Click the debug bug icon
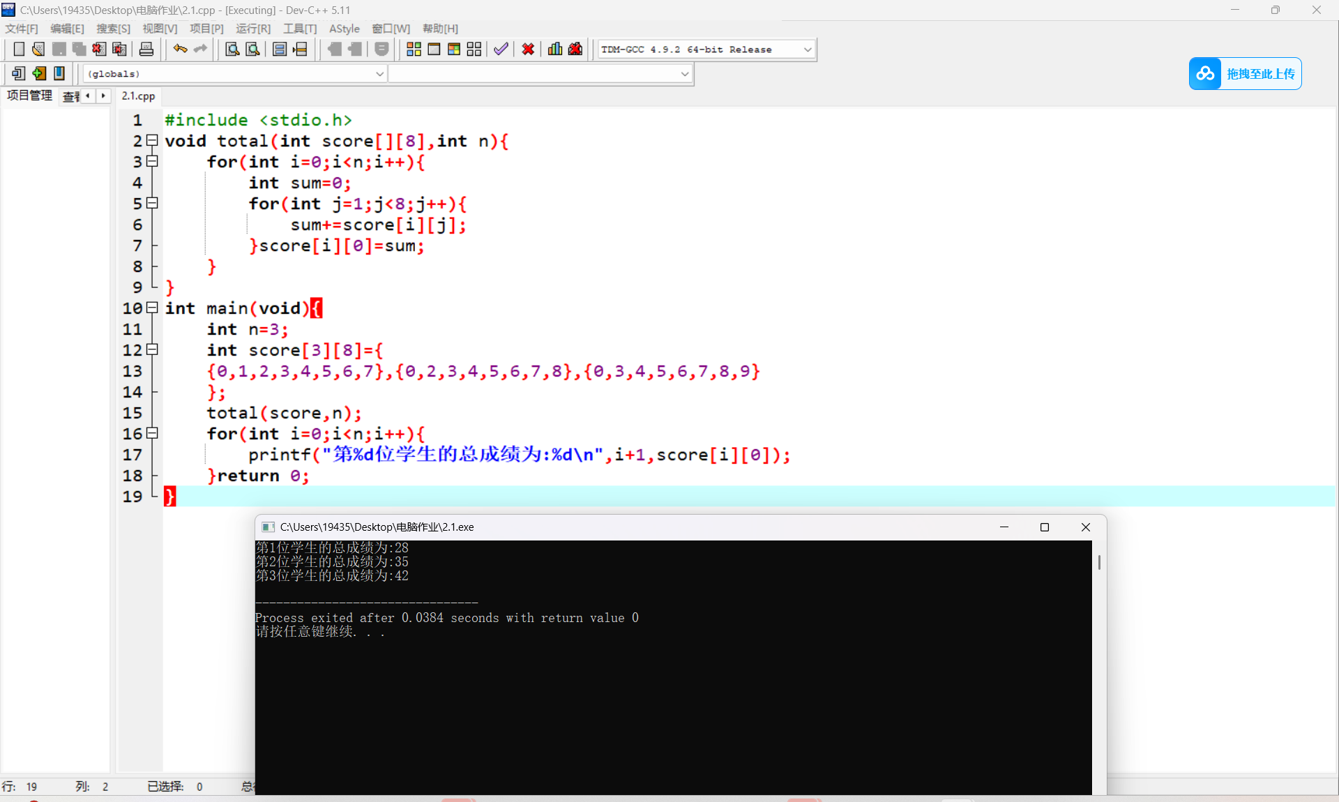Viewport: 1339px width, 802px height. click(x=575, y=49)
